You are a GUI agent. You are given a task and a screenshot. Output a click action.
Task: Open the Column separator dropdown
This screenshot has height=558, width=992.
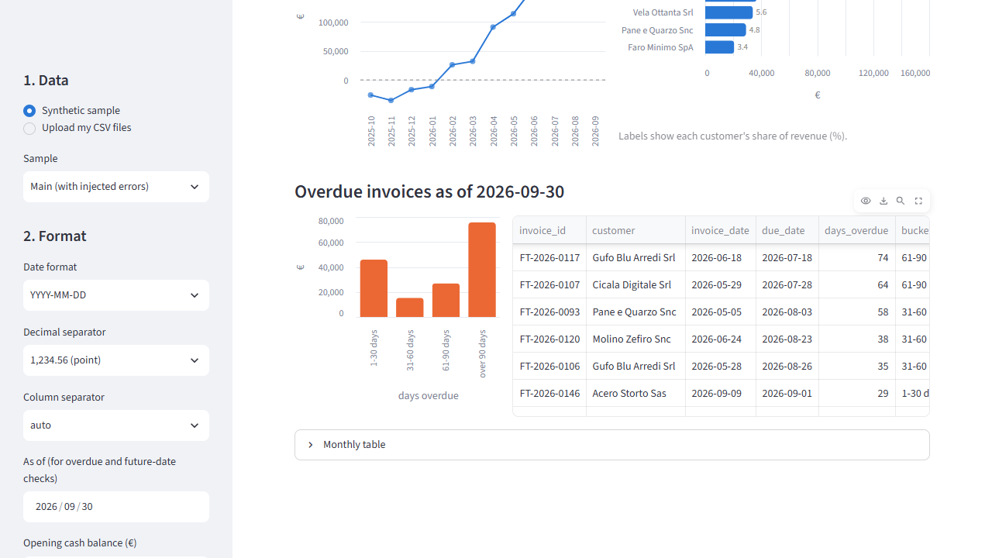116,425
